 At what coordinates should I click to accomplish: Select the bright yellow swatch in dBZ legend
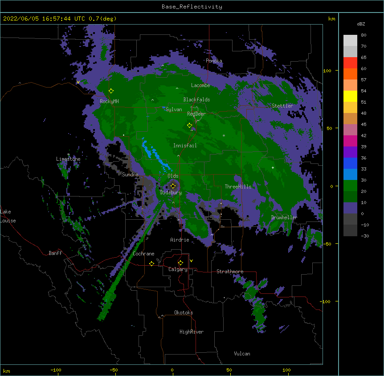point(350,96)
